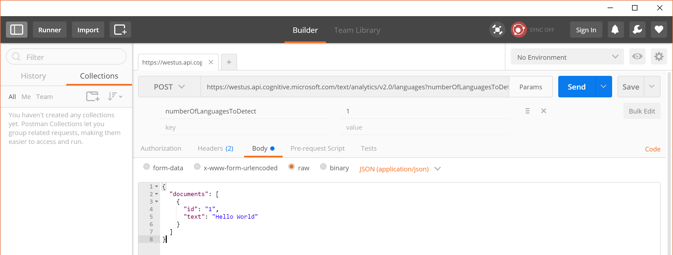Open settings wrench icon
This screenshot has width=673, height=255.
[637, 30]
